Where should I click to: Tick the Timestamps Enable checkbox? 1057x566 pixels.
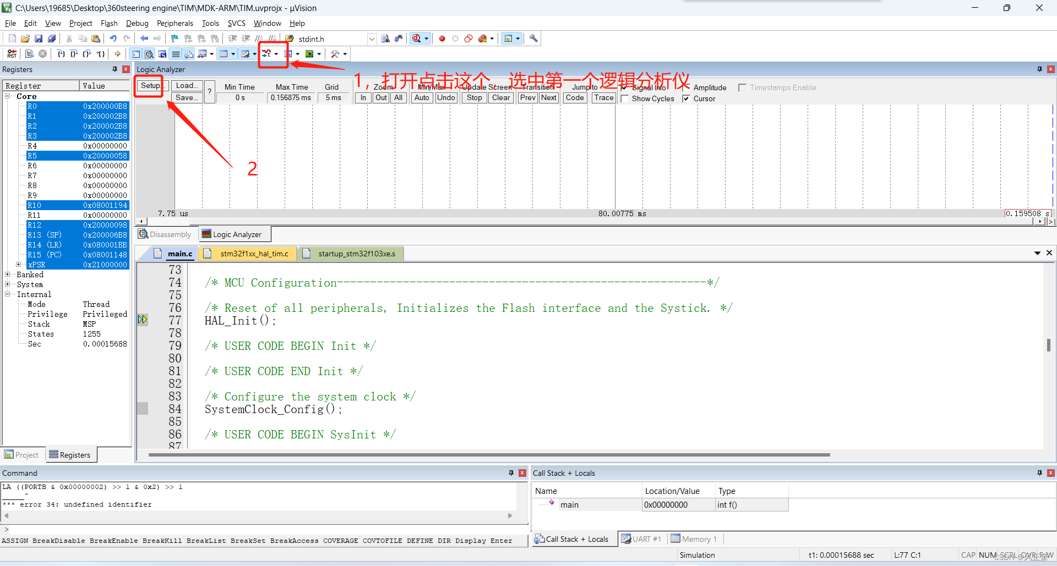[742, 87]
